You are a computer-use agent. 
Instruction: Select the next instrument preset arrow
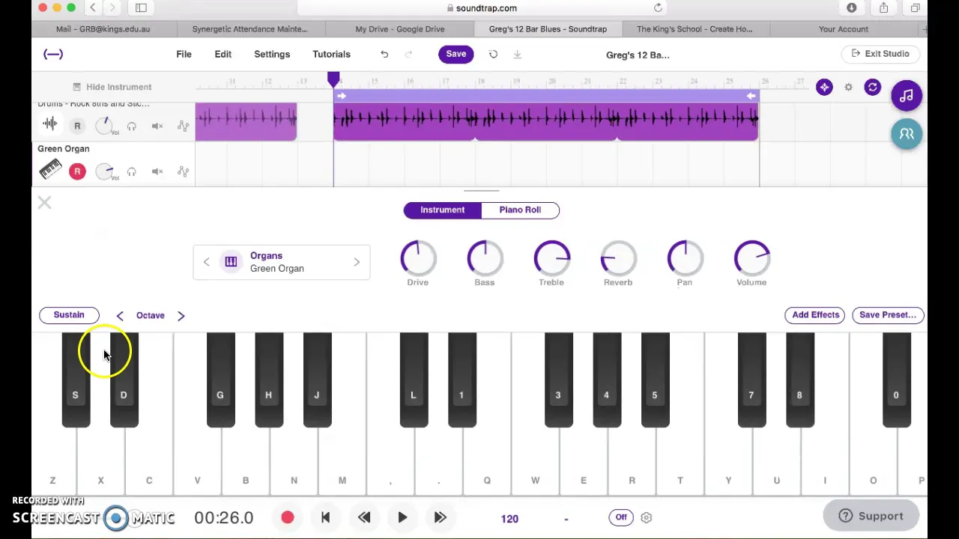point(357,262)
